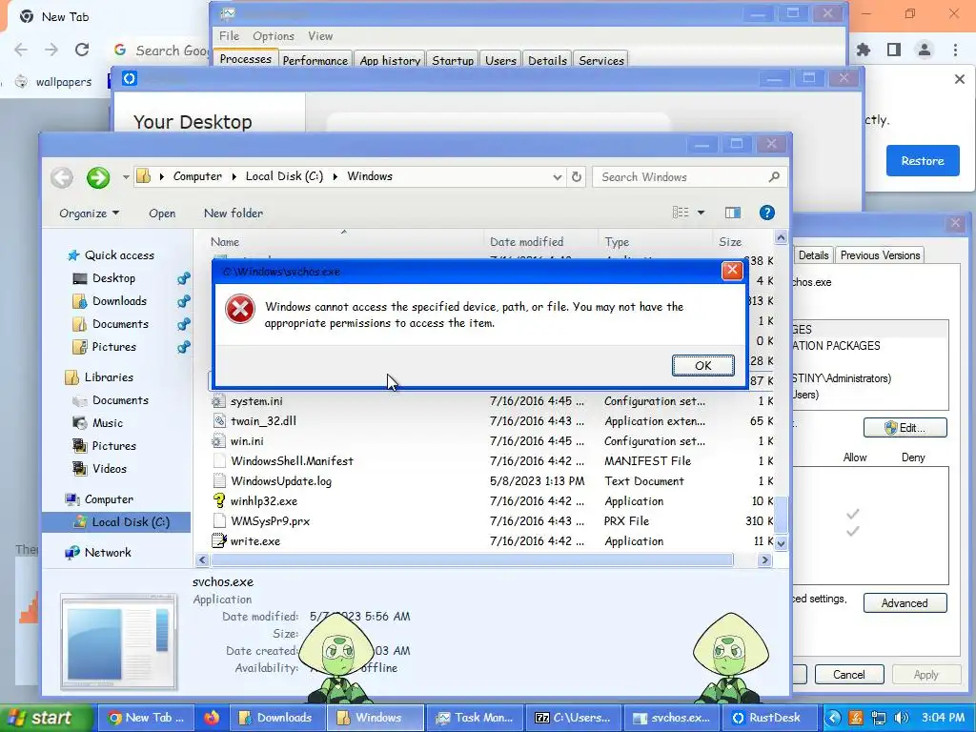Open the view options dropdown arrow
This screenshot has height=732, width=976.
point(701,213)
